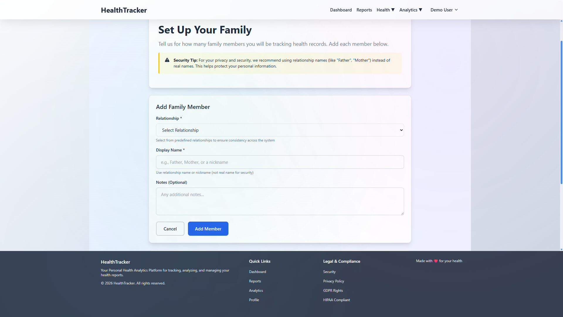Open the Security link under Legal & Compliance
This screenshot has width=563, height=317.
tap(329, 272)
